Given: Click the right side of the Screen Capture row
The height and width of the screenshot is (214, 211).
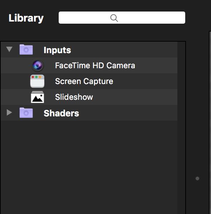Looking at the screenshot, I should (145, 81).
